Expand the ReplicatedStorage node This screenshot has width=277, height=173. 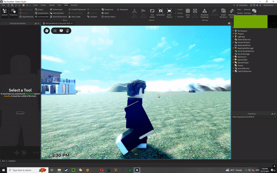233,48
